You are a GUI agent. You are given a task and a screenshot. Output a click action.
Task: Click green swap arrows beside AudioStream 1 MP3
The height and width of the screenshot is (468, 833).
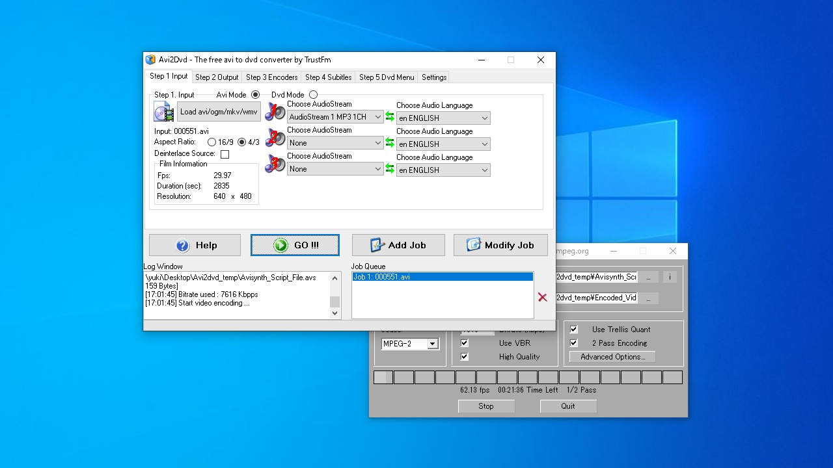[x=390, y=117]
